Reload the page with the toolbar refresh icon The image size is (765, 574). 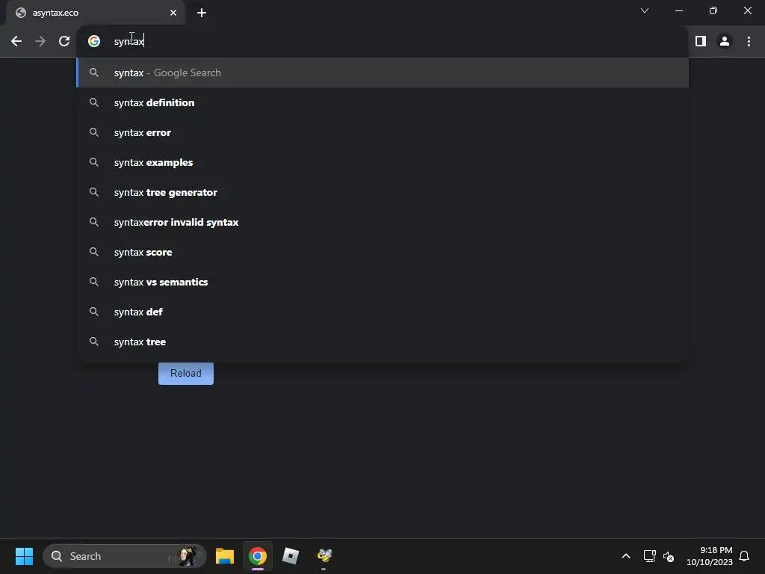point(64,42)
